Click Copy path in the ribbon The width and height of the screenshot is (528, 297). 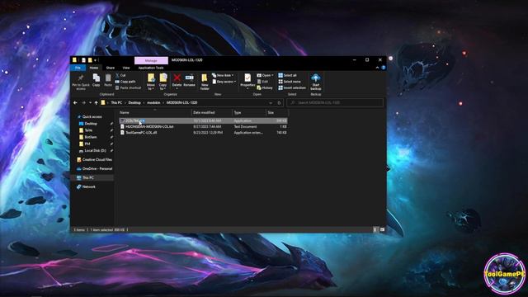[x=125, y=82]
